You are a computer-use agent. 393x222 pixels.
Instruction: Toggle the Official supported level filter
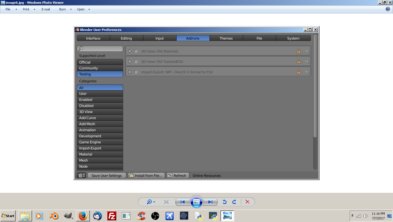pos(100,62)
